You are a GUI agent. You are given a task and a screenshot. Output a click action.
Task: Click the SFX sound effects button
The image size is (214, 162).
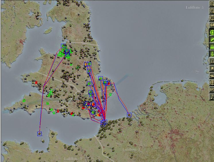[x=212, y=90]
